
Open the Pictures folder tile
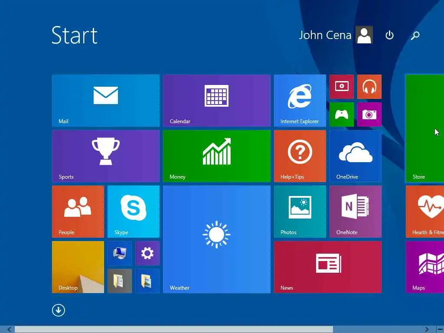pos(147,281)
